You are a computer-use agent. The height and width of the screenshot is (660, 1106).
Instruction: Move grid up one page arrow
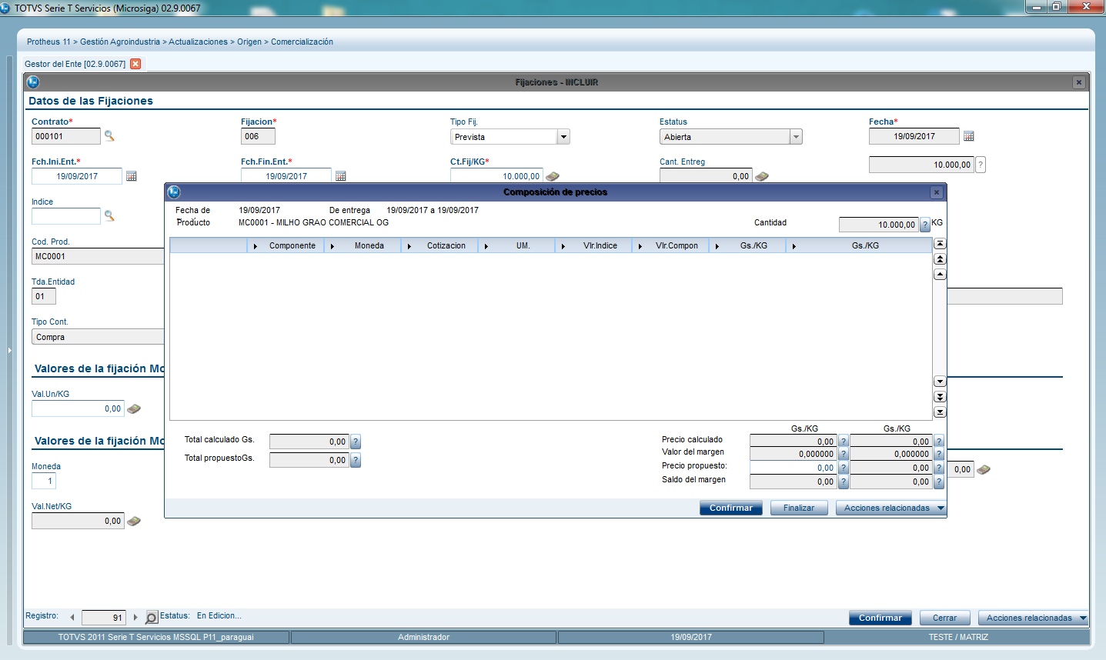[x=940, y=259]
